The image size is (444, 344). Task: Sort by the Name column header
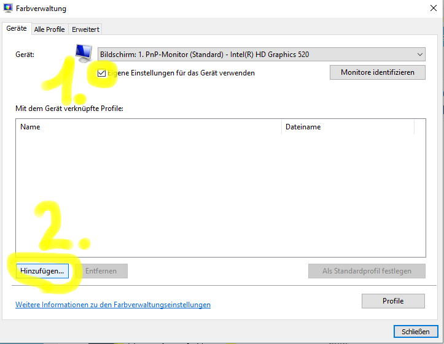tap(147, 127)
